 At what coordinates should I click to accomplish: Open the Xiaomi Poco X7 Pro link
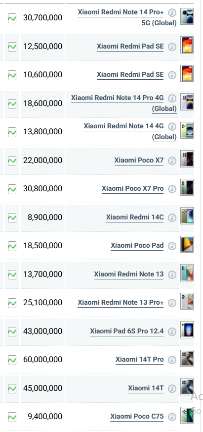pos(133,188)
